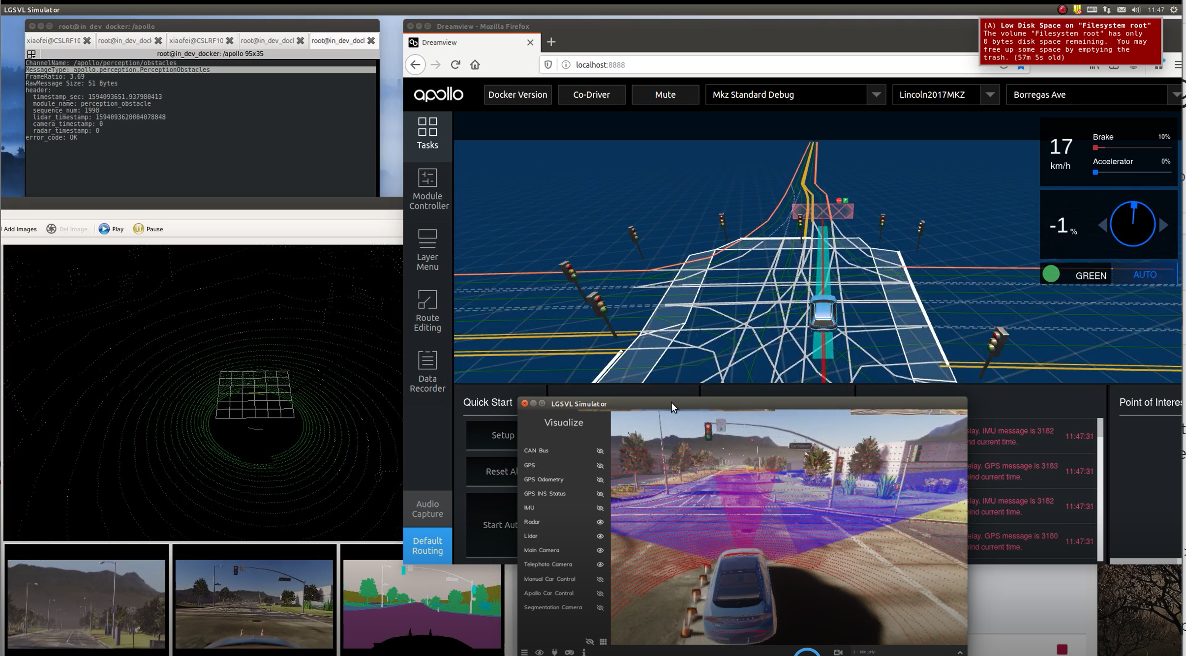Hide the Main Camera visualization
Screen dimensions: 1186x656
click(x=600, y=550)
